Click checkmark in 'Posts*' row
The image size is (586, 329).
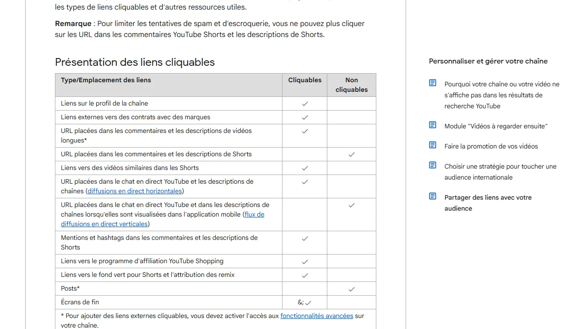[352, 289]
